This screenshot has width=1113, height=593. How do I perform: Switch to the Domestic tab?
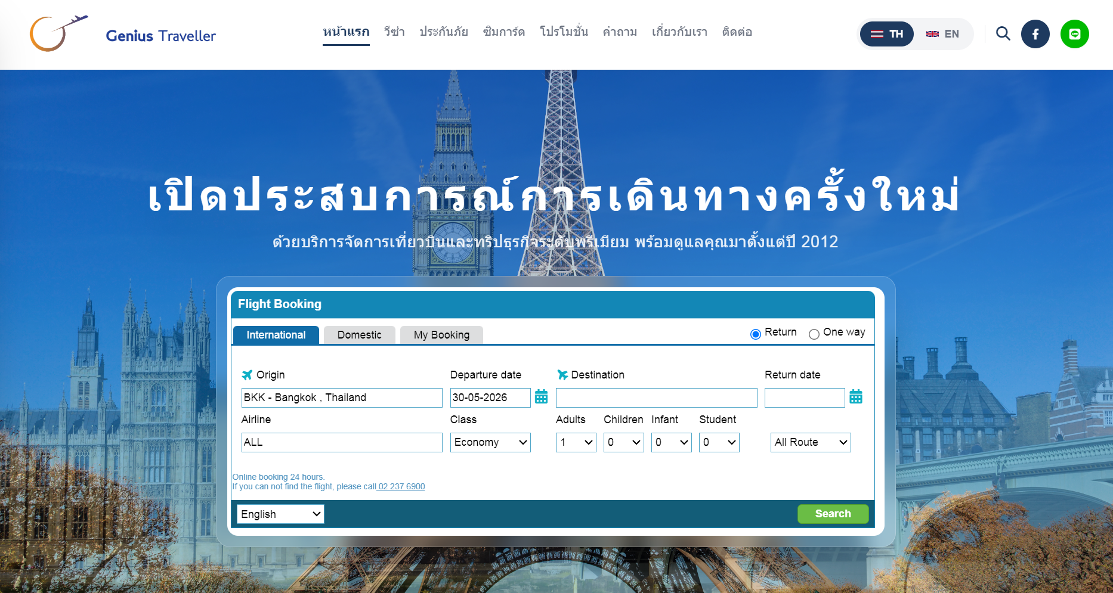coord(359,335)
